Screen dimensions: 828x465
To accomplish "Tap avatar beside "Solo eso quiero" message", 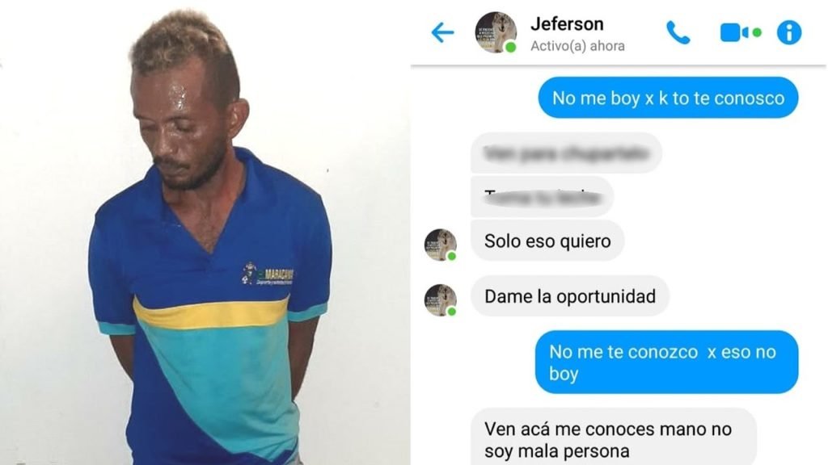I will [441, 245].
